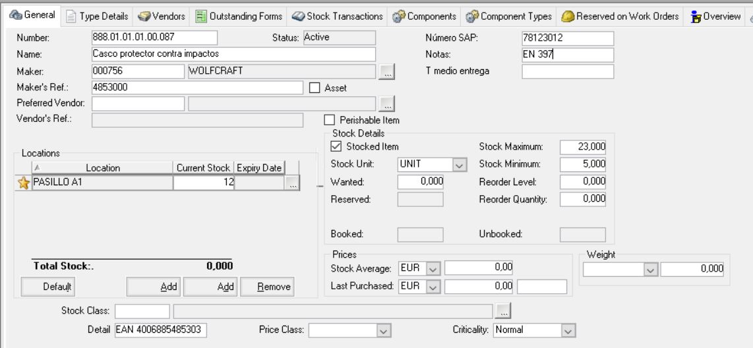Enable the Asset checkbox
Screen dimensions: 753x348
click(x=315, y=88)
